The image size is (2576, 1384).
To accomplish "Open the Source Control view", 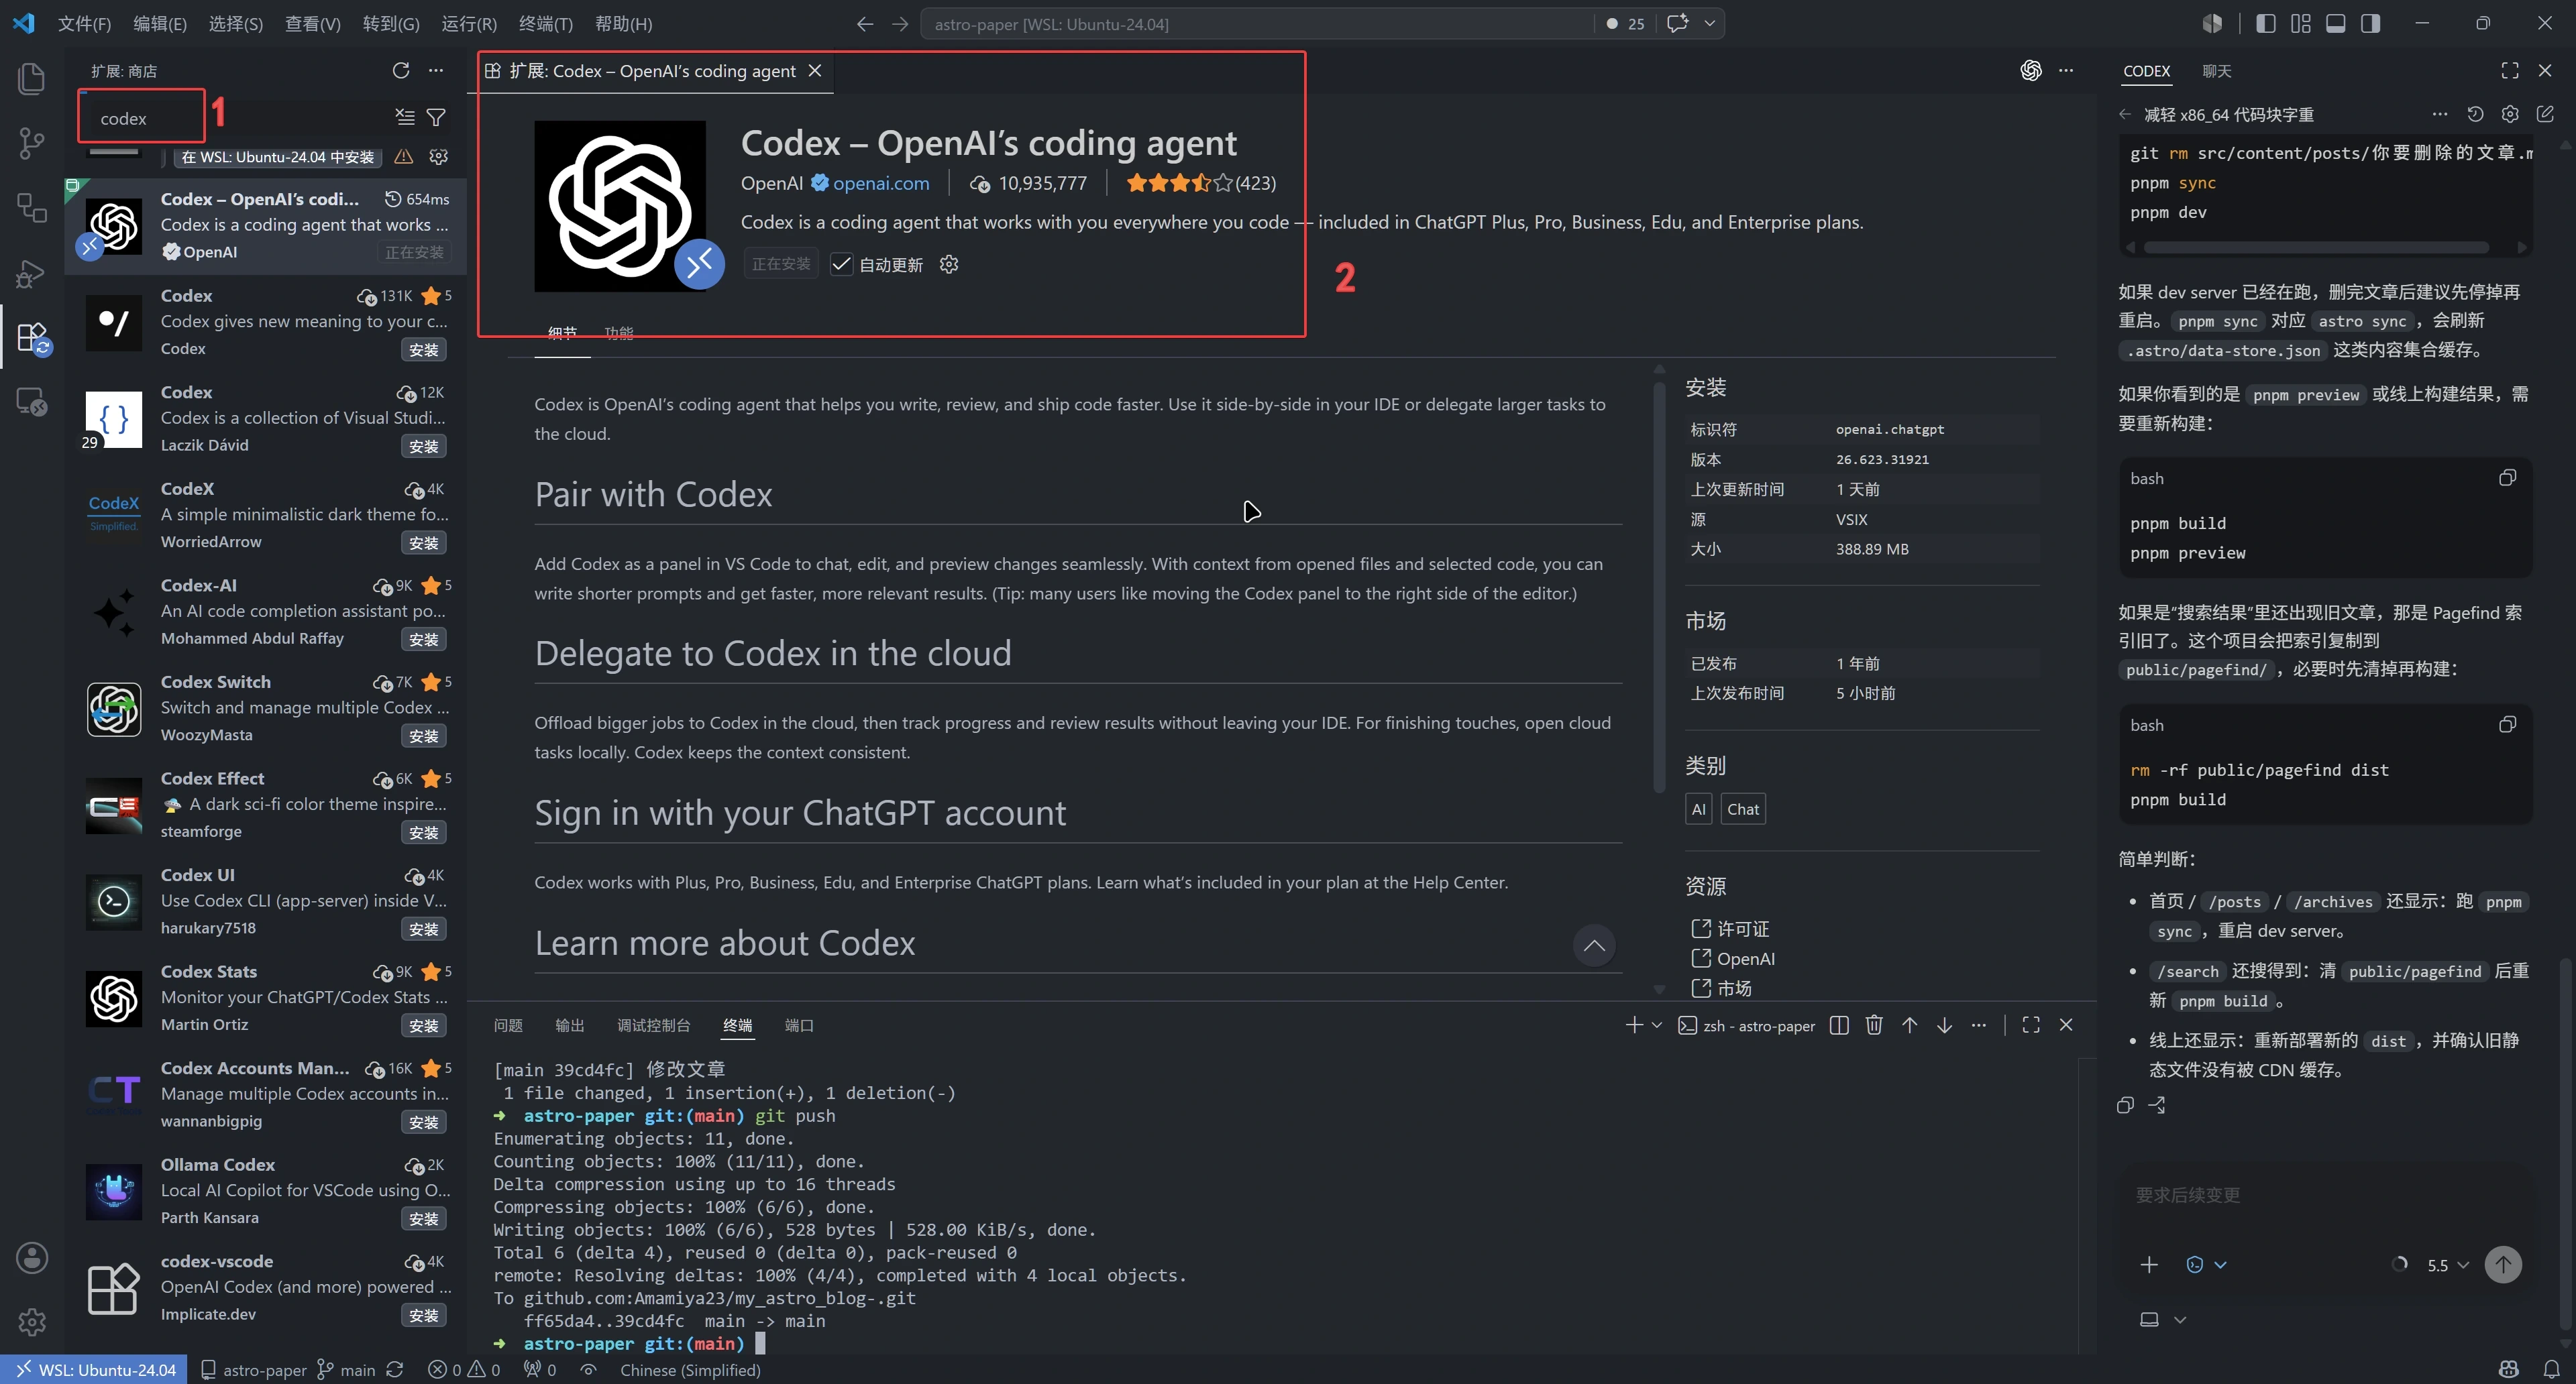I will (x=32, y=143).
